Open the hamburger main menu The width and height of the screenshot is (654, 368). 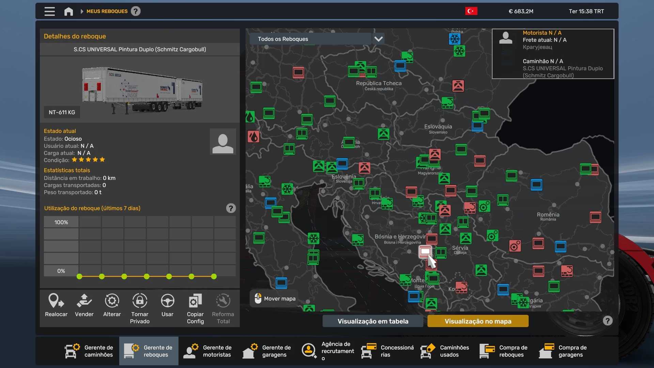(x=49, y=12)
